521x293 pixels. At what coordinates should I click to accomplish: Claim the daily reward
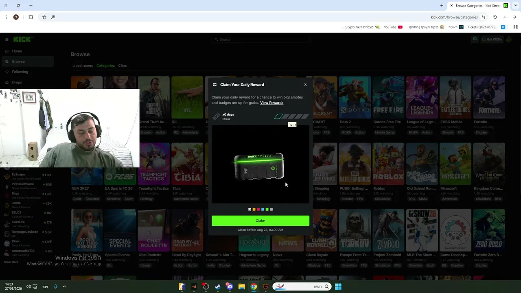(260, 221)
